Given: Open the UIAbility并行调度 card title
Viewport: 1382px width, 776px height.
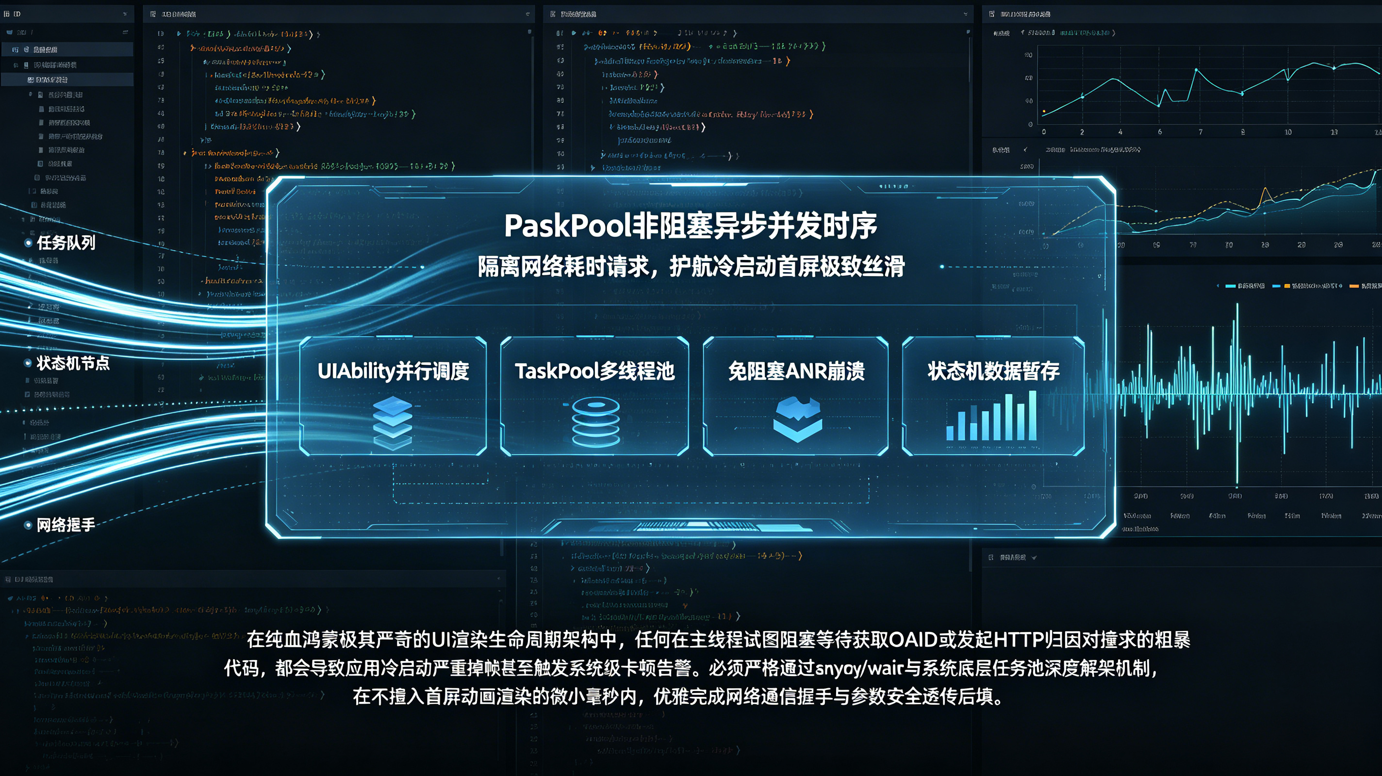Looking at the screenshot, I should [393, 371].
